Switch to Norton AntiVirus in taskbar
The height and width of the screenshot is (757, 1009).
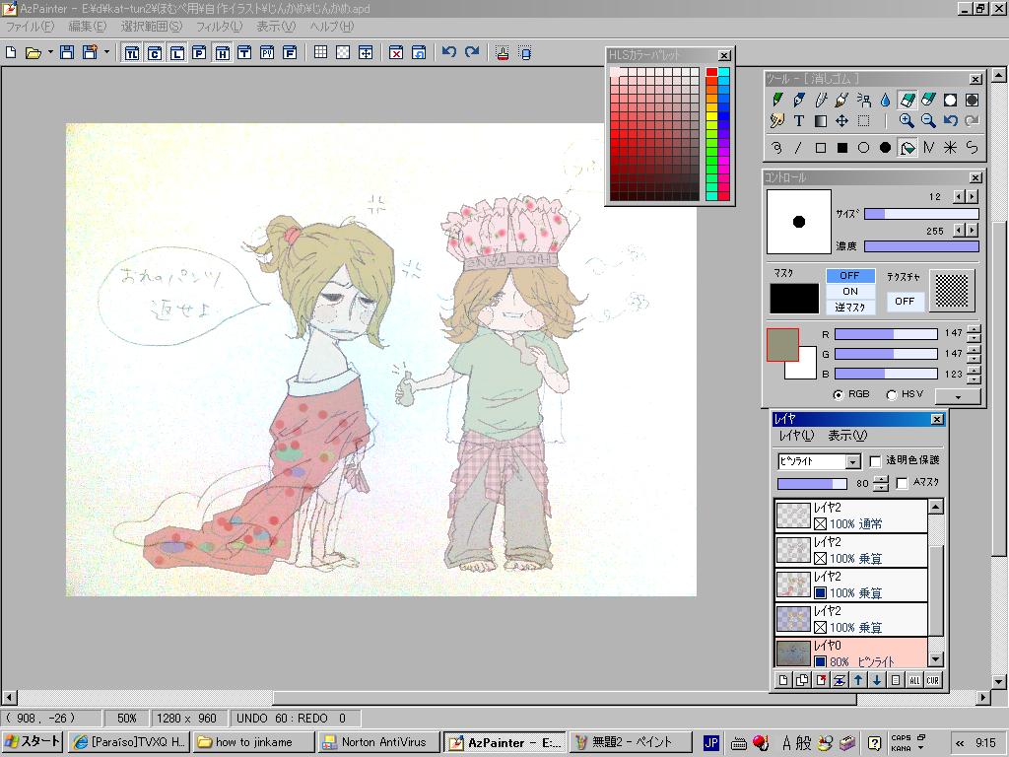click(x=377, y=742)
